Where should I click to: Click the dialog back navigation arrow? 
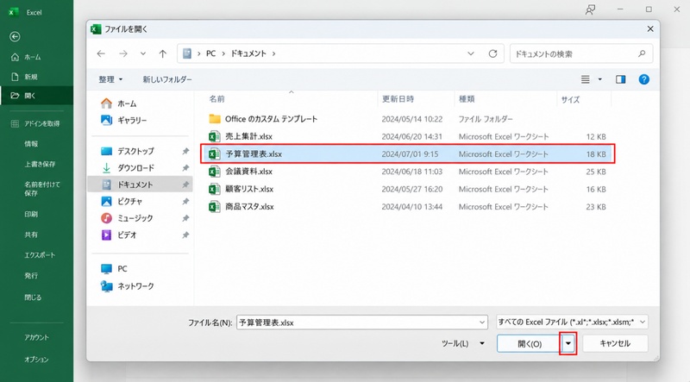point(101,53)
